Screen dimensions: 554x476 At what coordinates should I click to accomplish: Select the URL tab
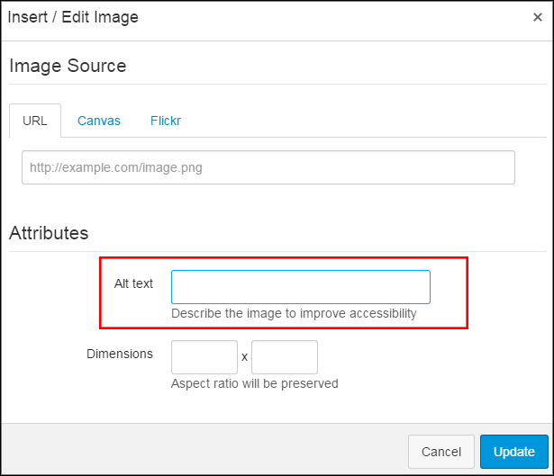click(35, 121)
